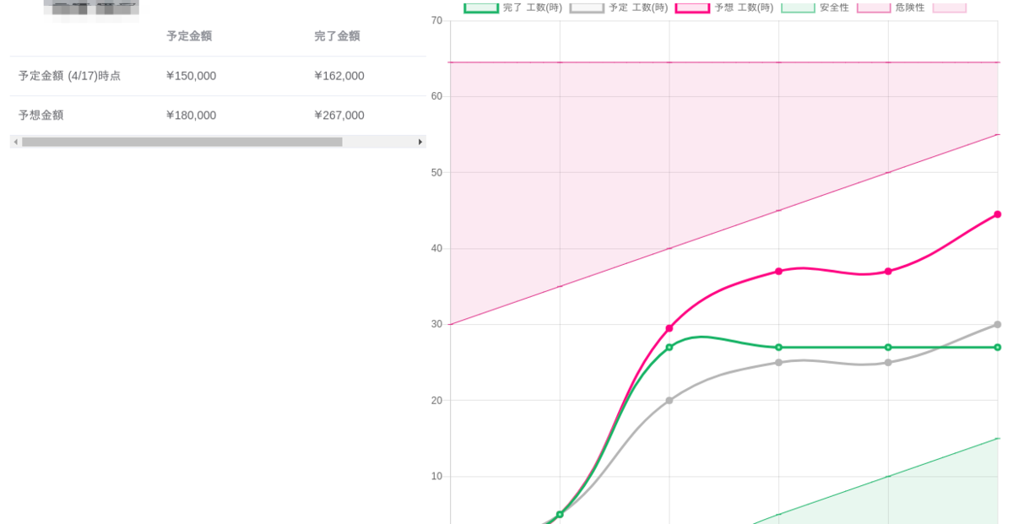Click the 予想金額 row label
Screen dimensions: 1013x524
tap(41, 116)
